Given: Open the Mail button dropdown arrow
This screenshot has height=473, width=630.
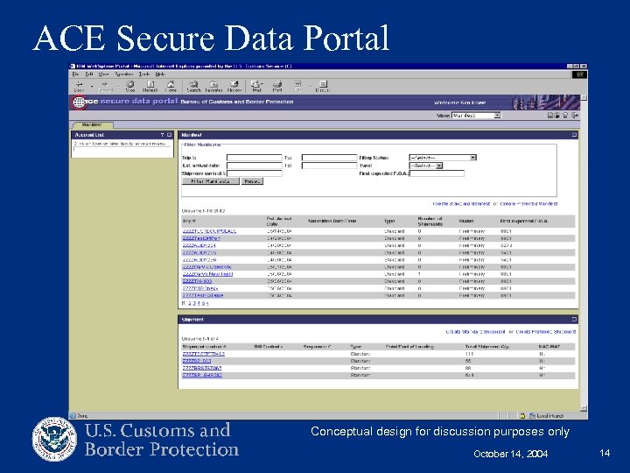Looking at the screenshot, I should [262, 84].
